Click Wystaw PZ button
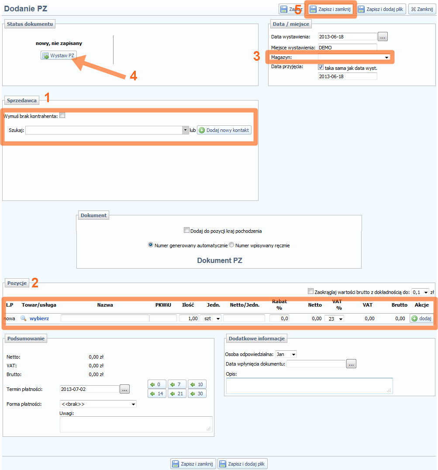 coord(59,55)
